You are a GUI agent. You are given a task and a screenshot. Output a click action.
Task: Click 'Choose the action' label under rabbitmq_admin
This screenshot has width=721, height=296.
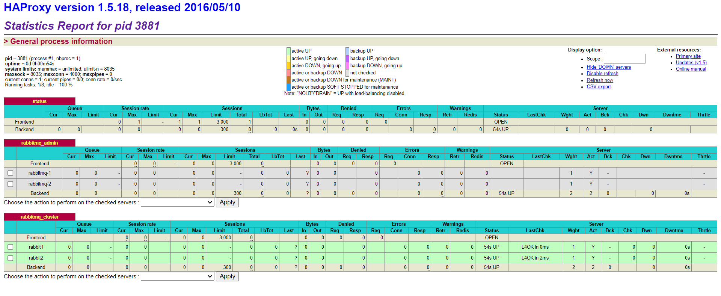(x=71, y=202)
